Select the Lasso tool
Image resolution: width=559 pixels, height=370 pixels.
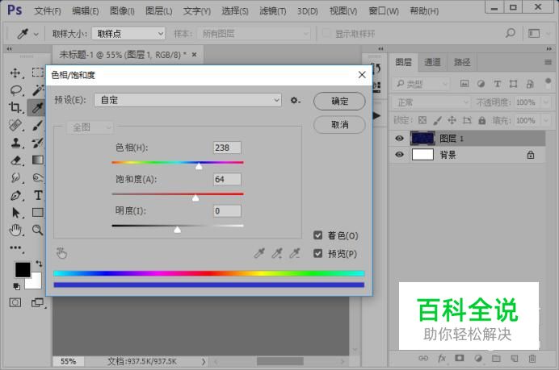15,90
